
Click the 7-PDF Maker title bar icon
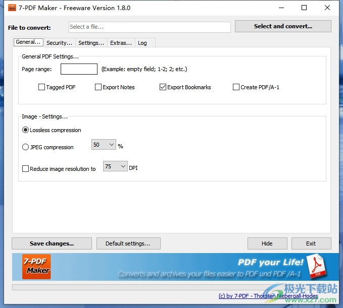pyautogui.click(x=12, y=8)
